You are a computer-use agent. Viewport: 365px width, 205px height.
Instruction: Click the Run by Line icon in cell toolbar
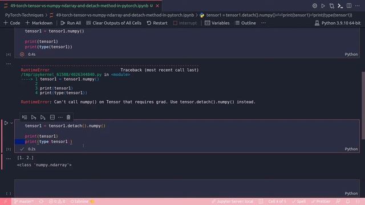25,117
